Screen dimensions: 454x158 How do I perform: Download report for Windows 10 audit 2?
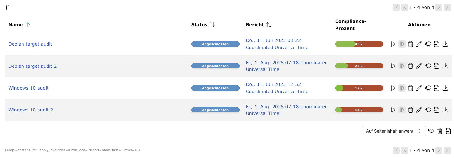(x=445, y=110)
